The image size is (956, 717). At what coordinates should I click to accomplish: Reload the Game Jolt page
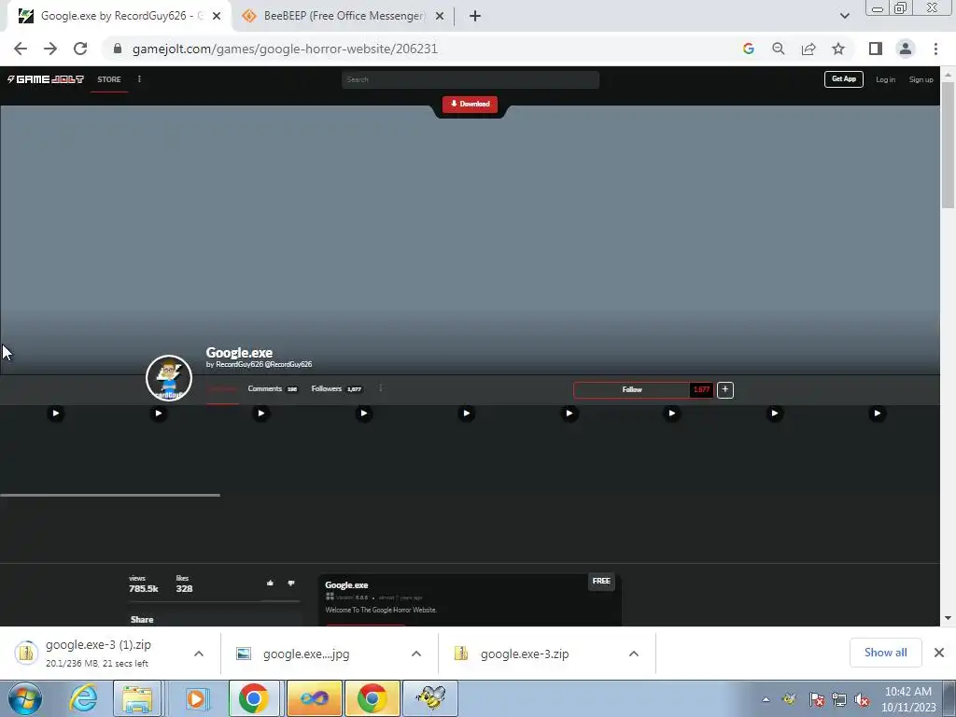[80, 49]
